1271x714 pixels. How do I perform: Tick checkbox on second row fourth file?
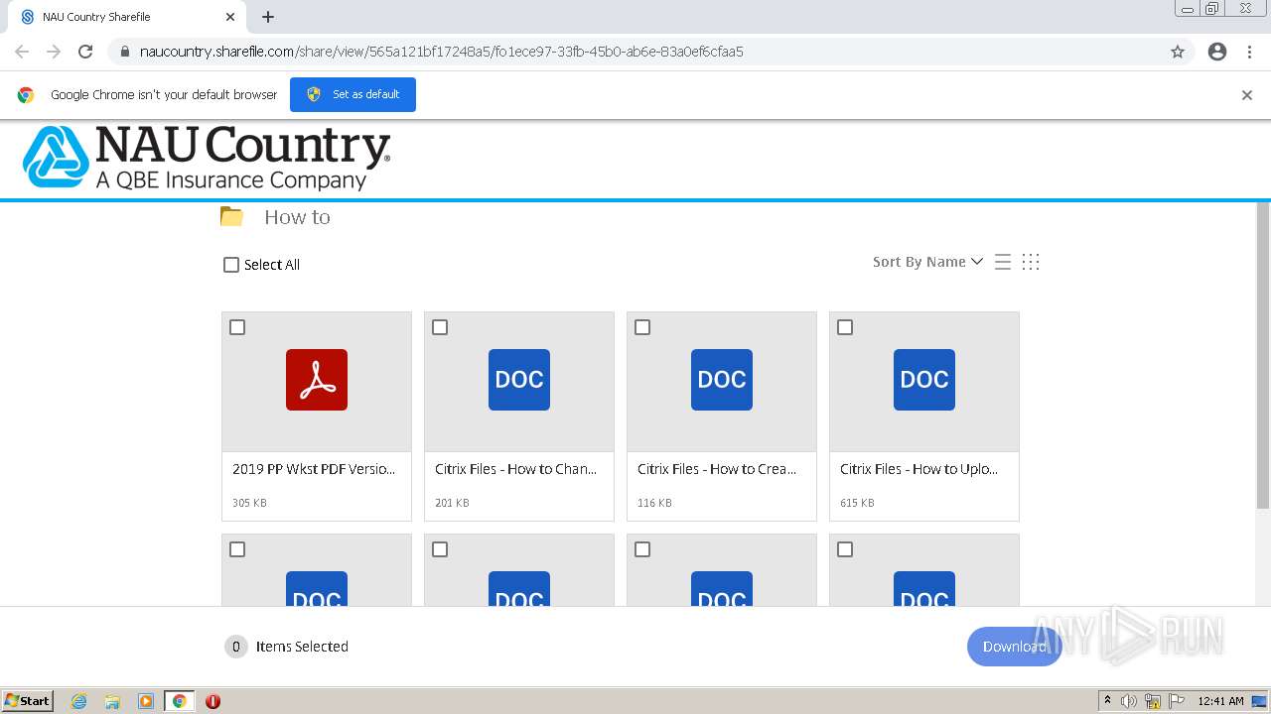(x=845, y=549)
